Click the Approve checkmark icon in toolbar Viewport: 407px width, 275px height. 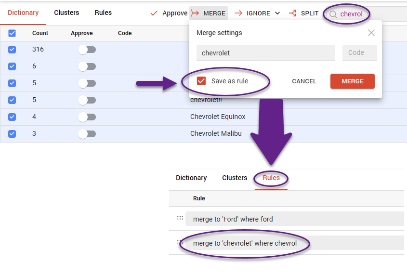(154, 13)
